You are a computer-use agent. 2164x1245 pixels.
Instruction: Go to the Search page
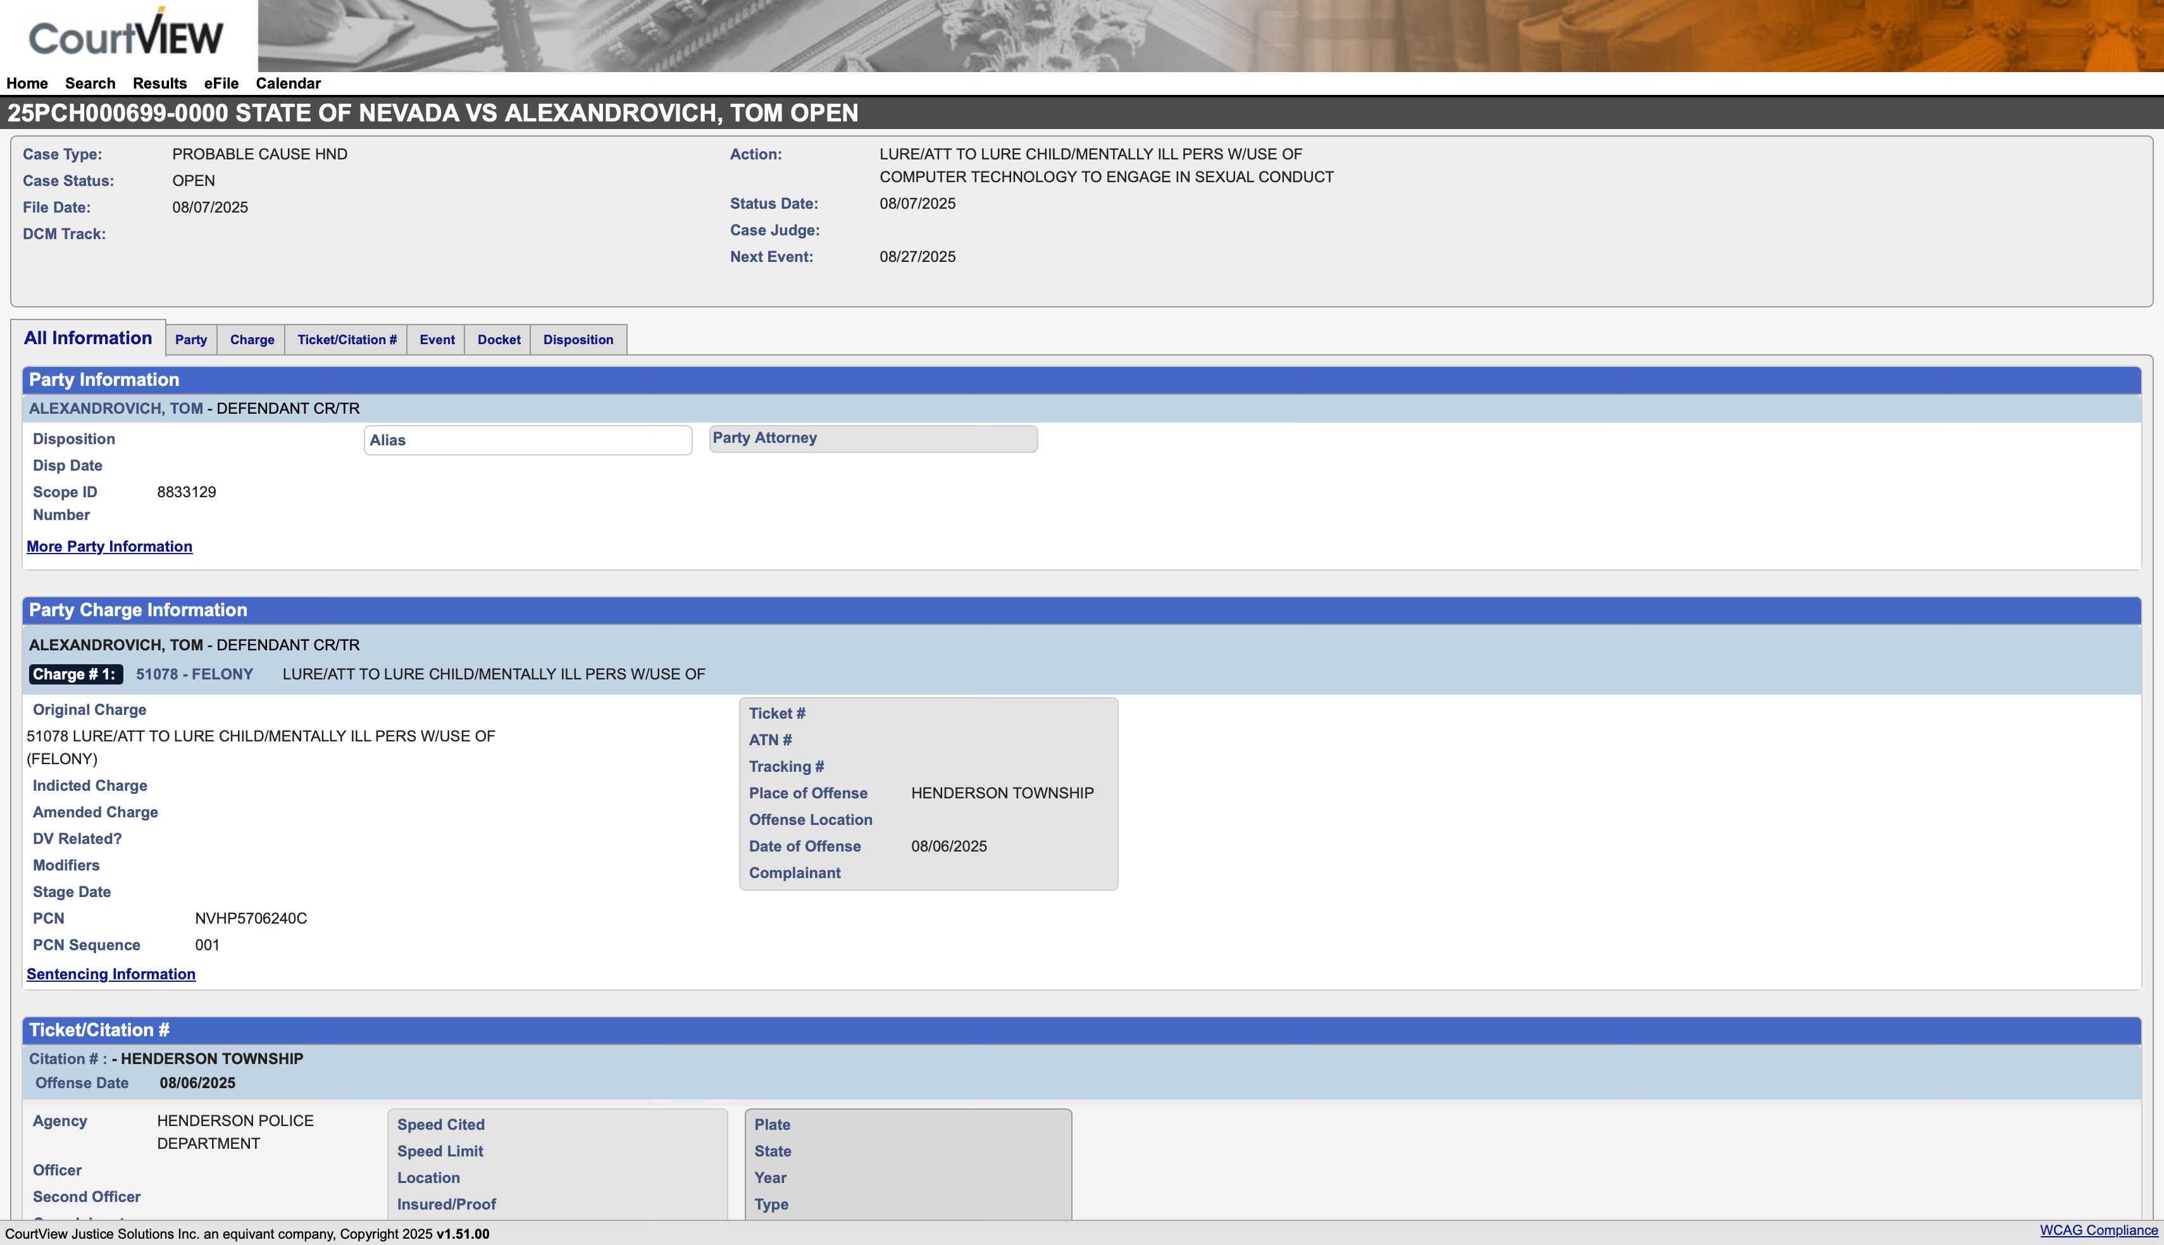click(x=90, y=83)
